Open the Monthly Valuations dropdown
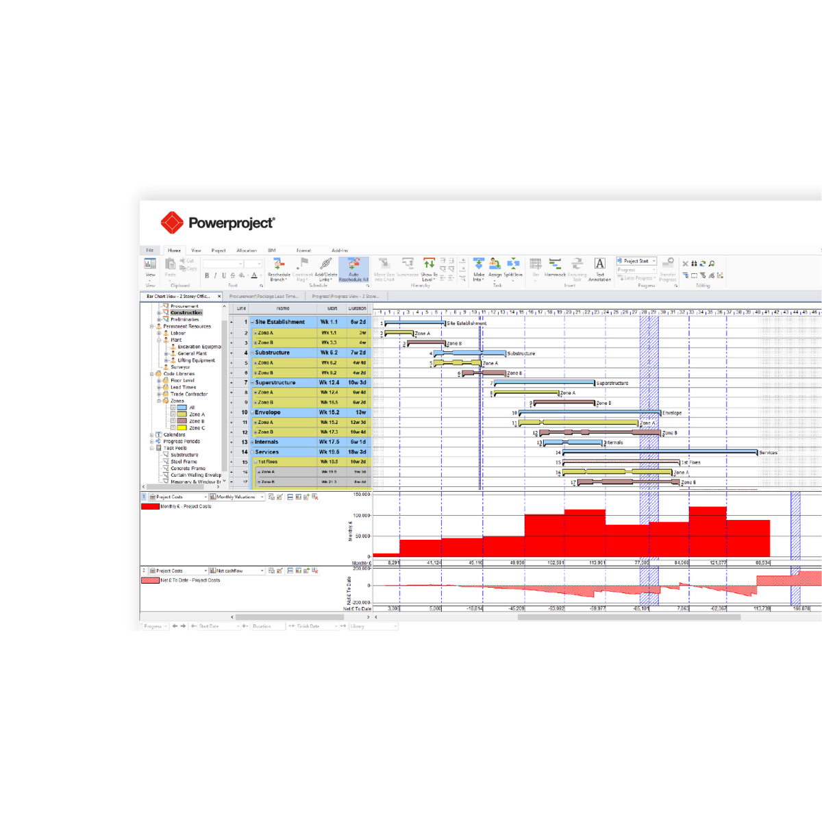Viewport: 822px width, 822px height. click(x=262, y=497)
